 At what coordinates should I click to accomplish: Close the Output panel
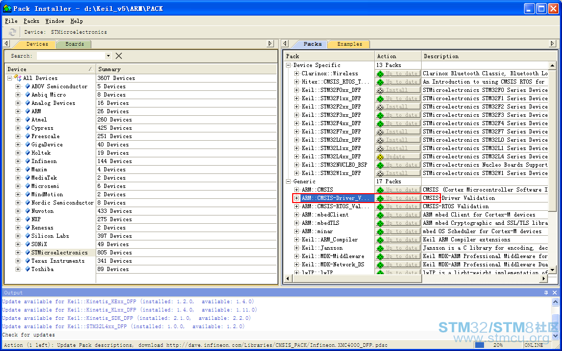[x=555, y=293]
